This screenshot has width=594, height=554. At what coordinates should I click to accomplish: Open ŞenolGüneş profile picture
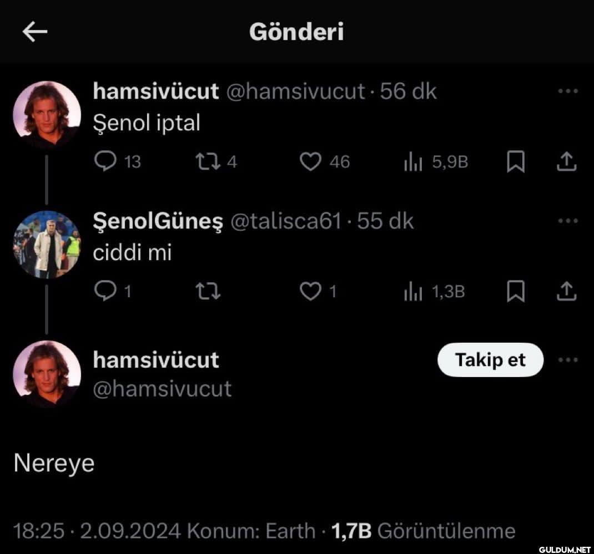coord(47,245)
